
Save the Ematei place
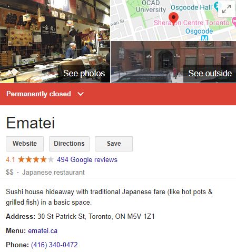(114, 144)
